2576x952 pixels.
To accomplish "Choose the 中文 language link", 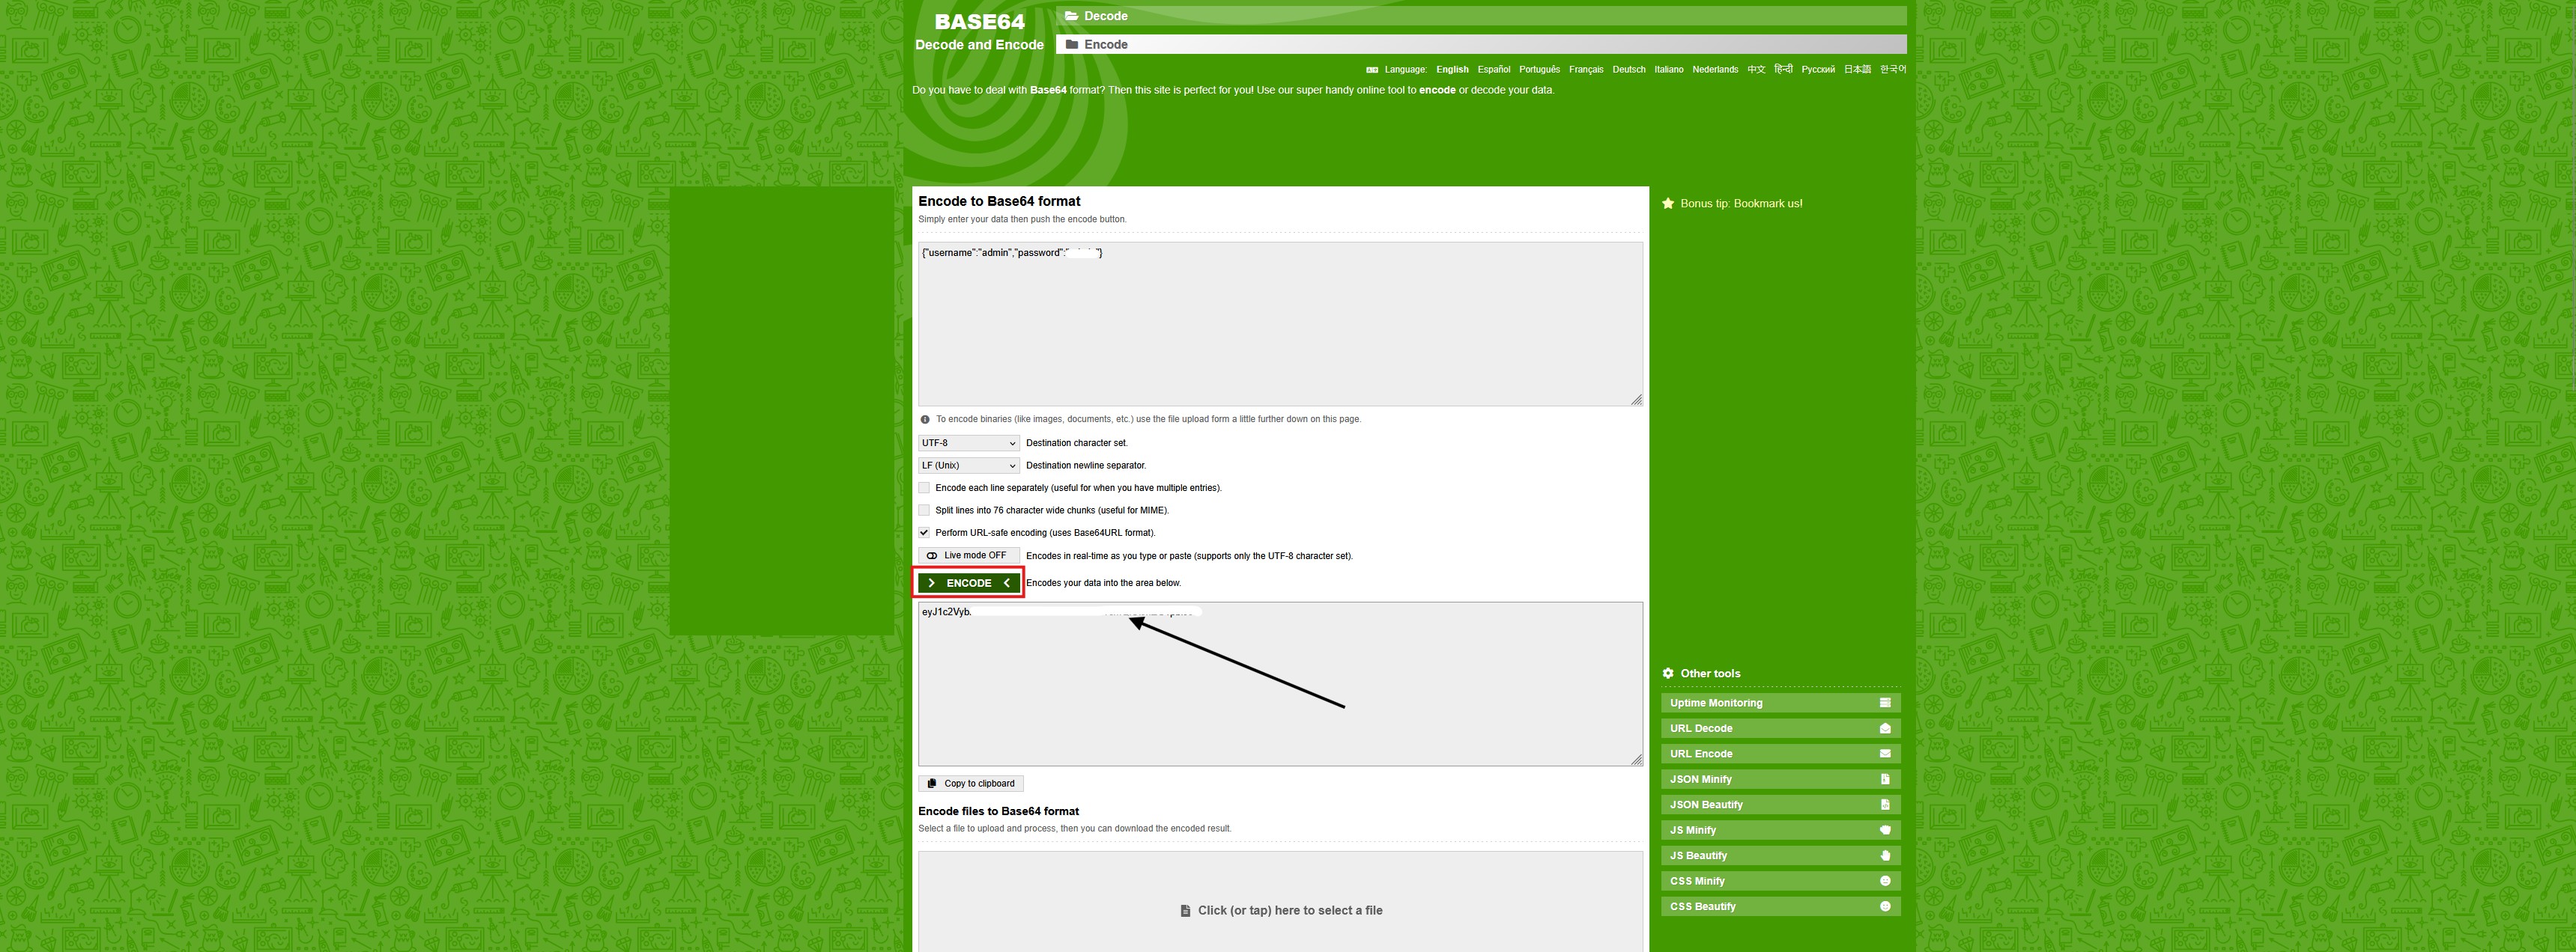I will 1756,70.
